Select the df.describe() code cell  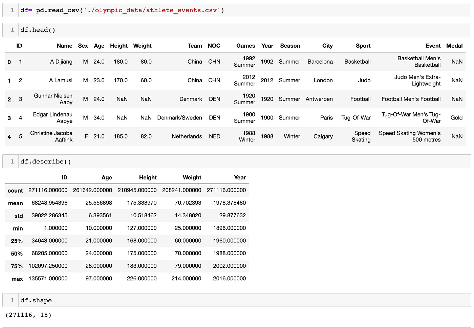point(237,161)
